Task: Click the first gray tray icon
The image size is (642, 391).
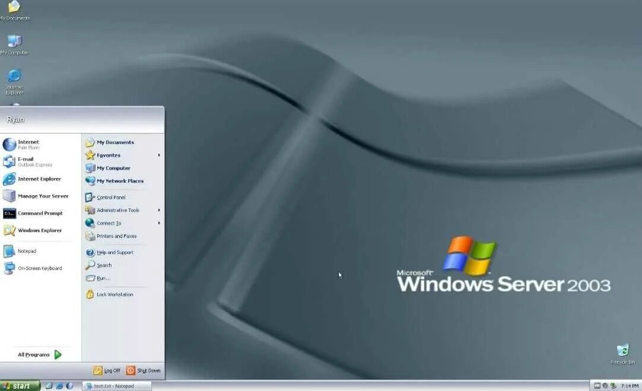Action: pos(597,386)
